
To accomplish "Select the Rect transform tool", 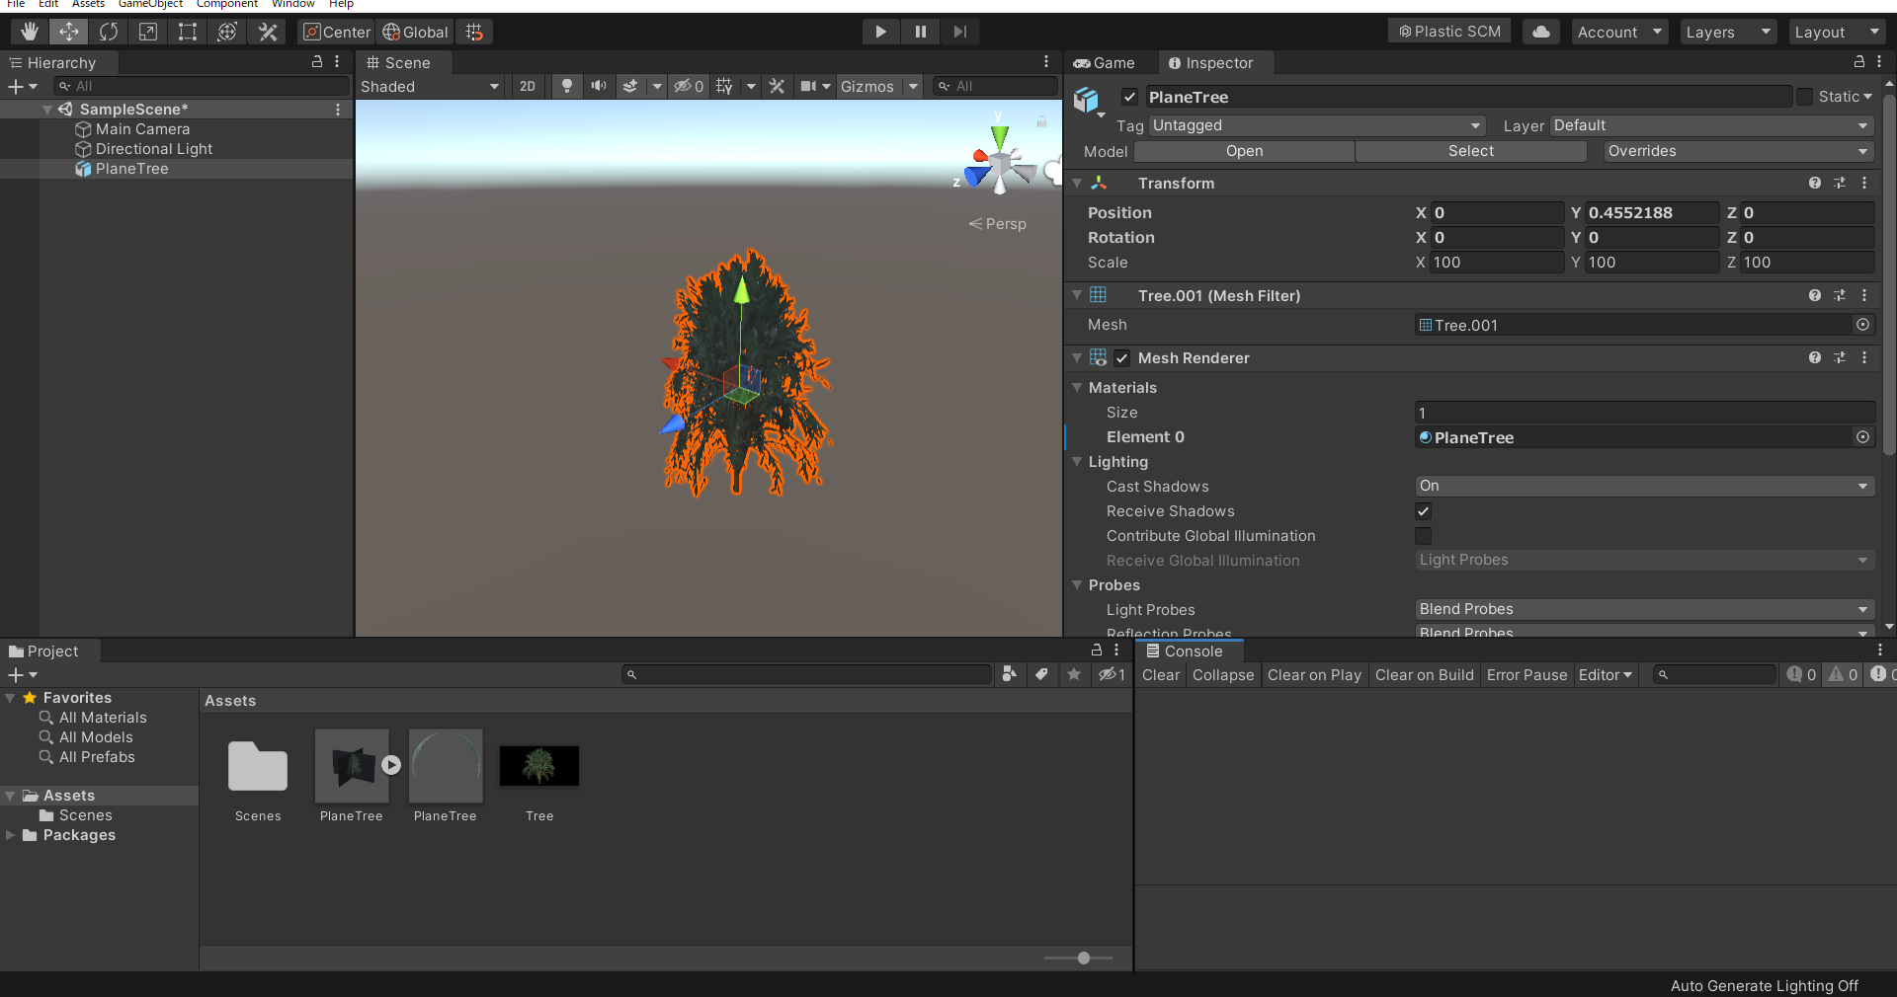I will point(188,32).
